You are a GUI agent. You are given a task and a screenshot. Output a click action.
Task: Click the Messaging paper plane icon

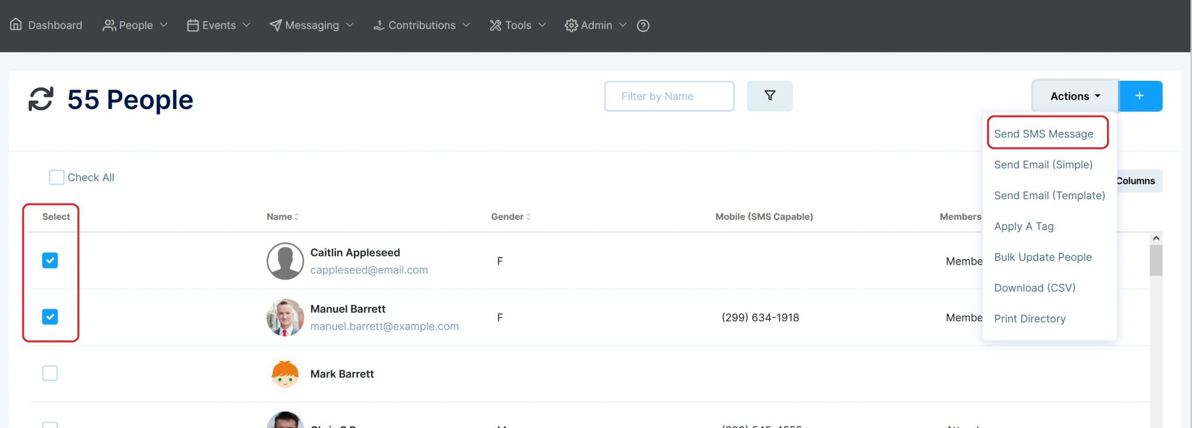click(x=275, y=25)
